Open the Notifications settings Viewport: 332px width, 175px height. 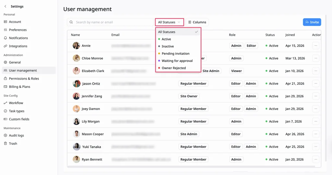[x=18, y=38]
